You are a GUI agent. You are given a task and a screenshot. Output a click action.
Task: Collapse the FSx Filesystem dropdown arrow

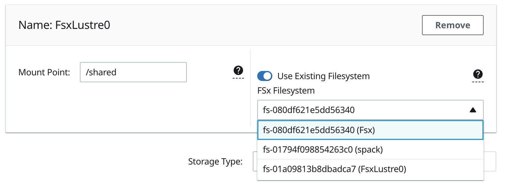473,110
